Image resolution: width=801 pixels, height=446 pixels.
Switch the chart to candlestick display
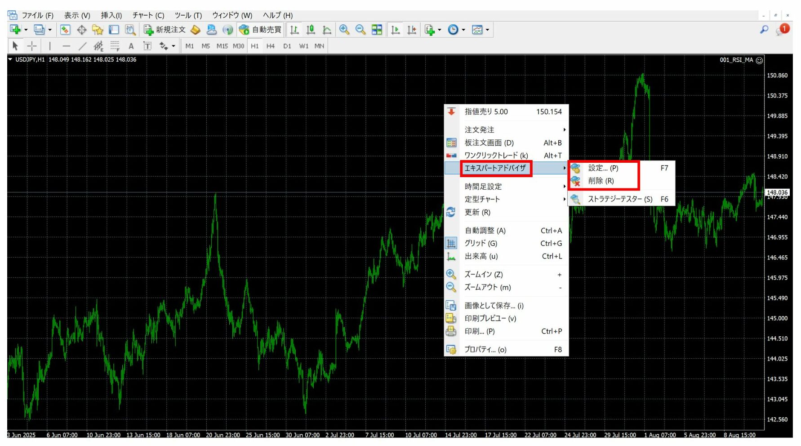click(x=310, y=29)
